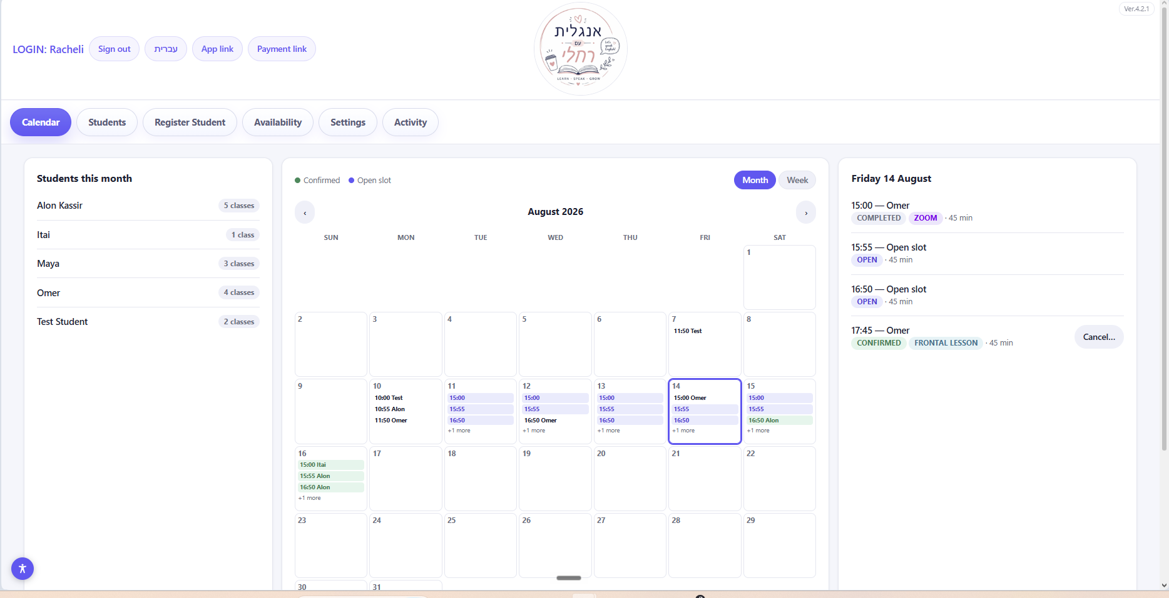Open the Students tab

[x=107, y=122]
